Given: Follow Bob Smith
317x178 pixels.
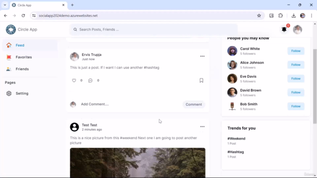Looking at the screenshot, I should pyautogui.click(x=296, y=106).
